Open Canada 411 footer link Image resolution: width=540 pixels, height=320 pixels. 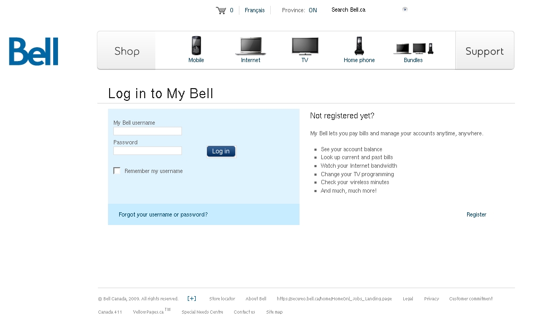tap(110, 312)
